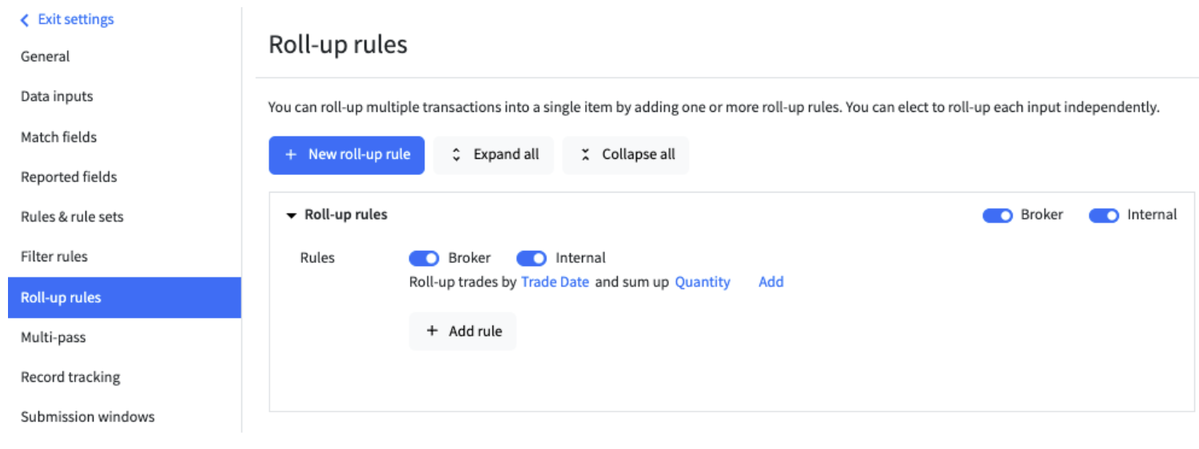Open the Quantity sum field selector

coord(703,282)
